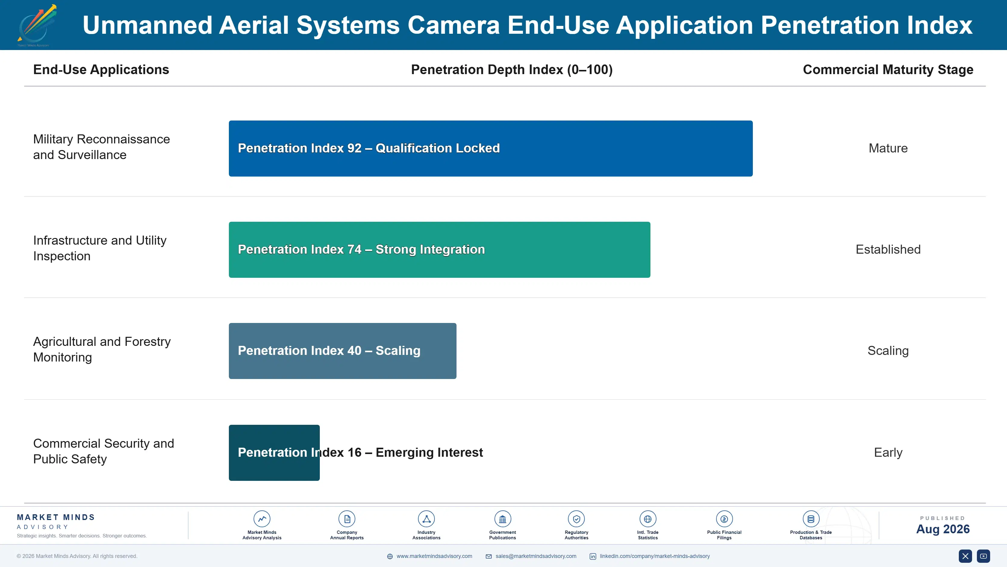The height and width of the screenshot is (567, 1007).
Task: Click the globe icon beside website URL
Action: pyautogui.click(x=390, y=556)
